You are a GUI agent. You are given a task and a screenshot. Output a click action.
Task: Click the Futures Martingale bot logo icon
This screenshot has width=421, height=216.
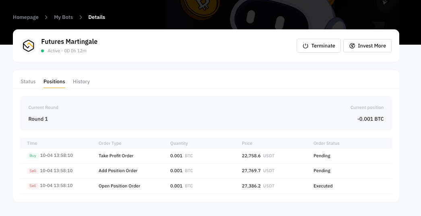point(28,45)
